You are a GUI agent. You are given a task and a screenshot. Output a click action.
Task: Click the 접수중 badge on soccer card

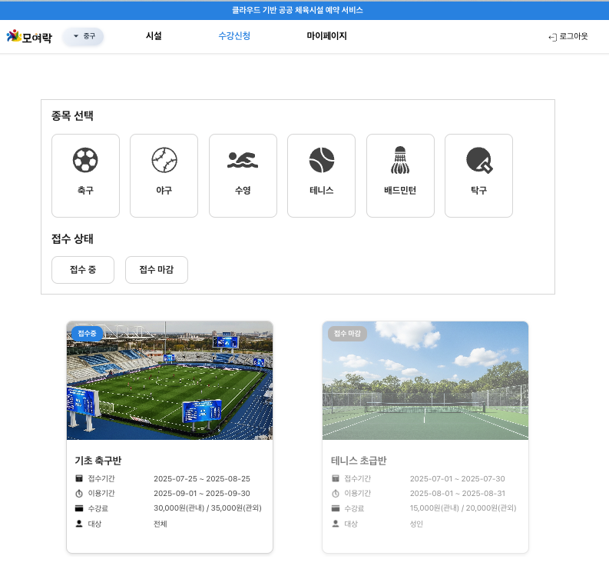point(87,333)
